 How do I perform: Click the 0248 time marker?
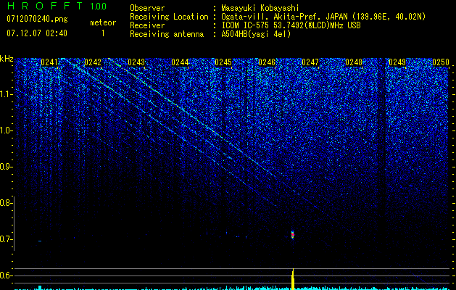tap(354, 62)
